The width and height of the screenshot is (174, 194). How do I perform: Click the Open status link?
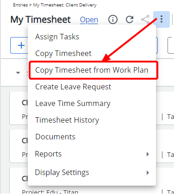point(89,20)
